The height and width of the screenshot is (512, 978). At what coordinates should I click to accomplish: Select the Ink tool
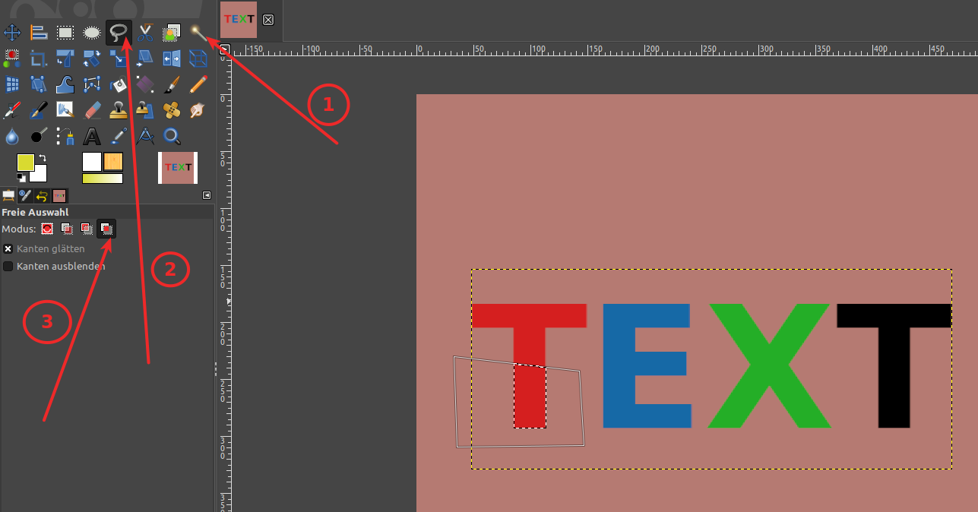coord(39,110)
